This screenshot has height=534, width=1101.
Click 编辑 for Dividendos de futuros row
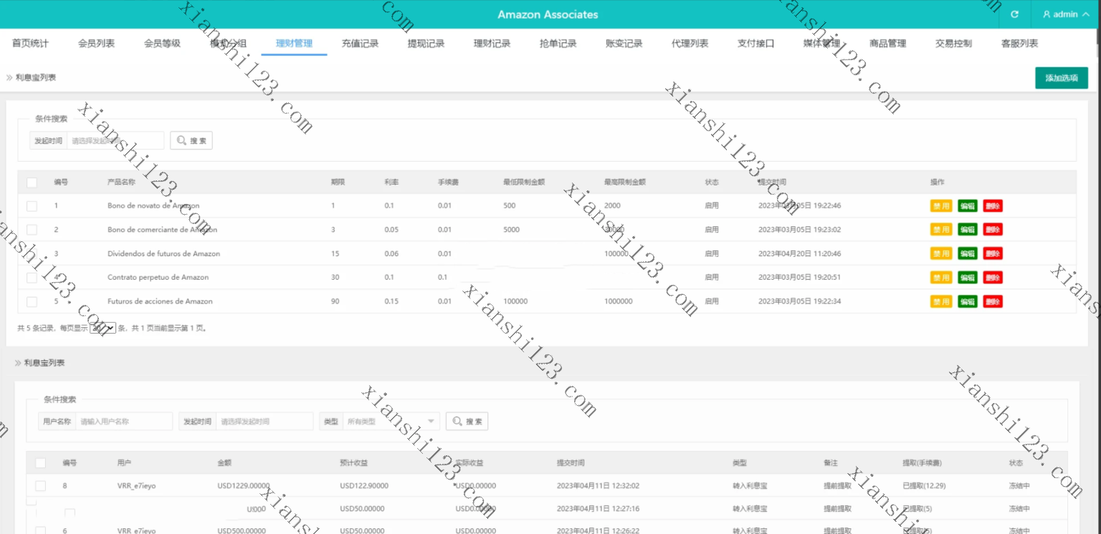coord(968,253)
